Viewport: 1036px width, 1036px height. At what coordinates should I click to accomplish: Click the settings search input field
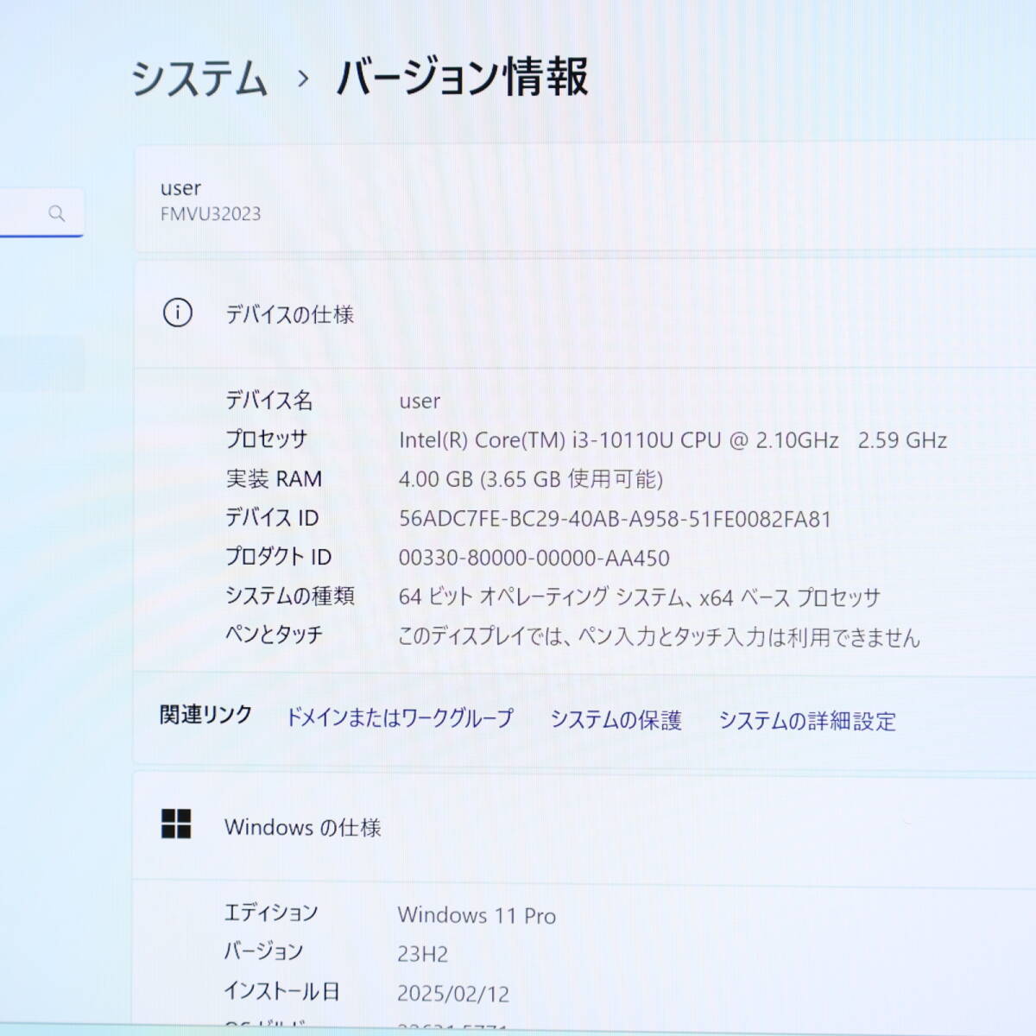click(x=41, y=212)
